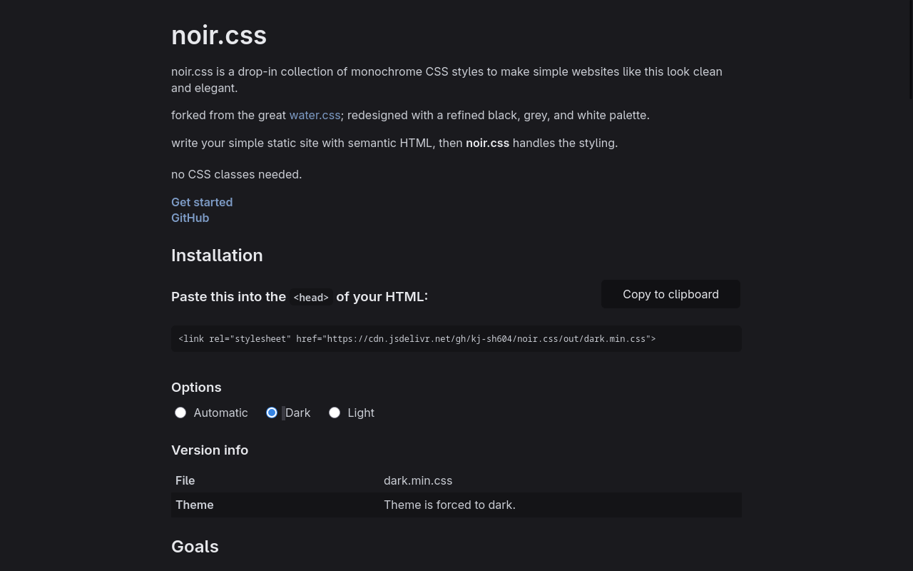The height and width of the screenshot is (571, 913).
Task: Click the 'Theme is forced to dark' cell
Action: click(x=449, y=505)
